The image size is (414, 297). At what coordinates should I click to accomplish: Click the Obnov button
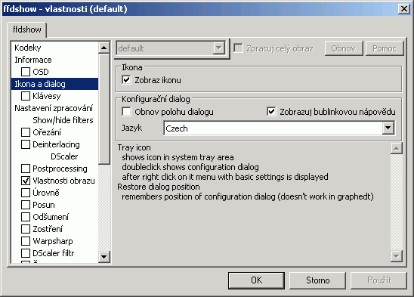click(x=344, y=48)
